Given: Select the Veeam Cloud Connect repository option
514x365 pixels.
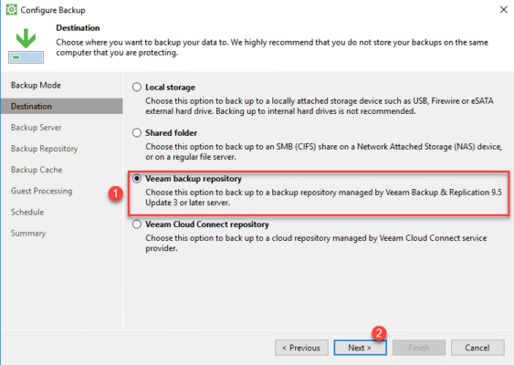Looking at the screenshot, I should pyautogui.click(x=137, y=224).
